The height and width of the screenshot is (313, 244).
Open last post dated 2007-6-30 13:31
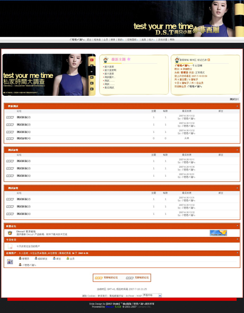coord(186,198)
